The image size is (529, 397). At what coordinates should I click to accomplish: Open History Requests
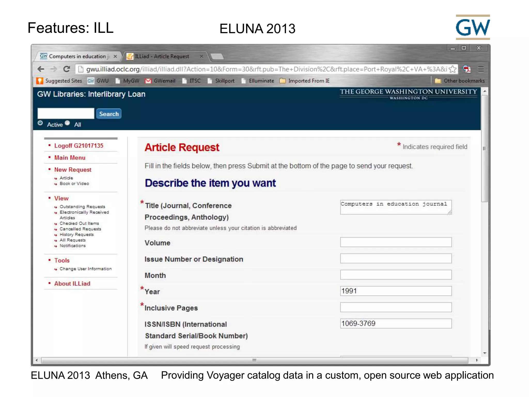tap(77, 234)
